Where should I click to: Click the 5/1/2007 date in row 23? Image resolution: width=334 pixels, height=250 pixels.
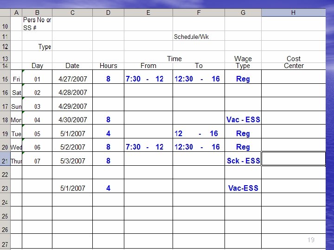[72, 186]
